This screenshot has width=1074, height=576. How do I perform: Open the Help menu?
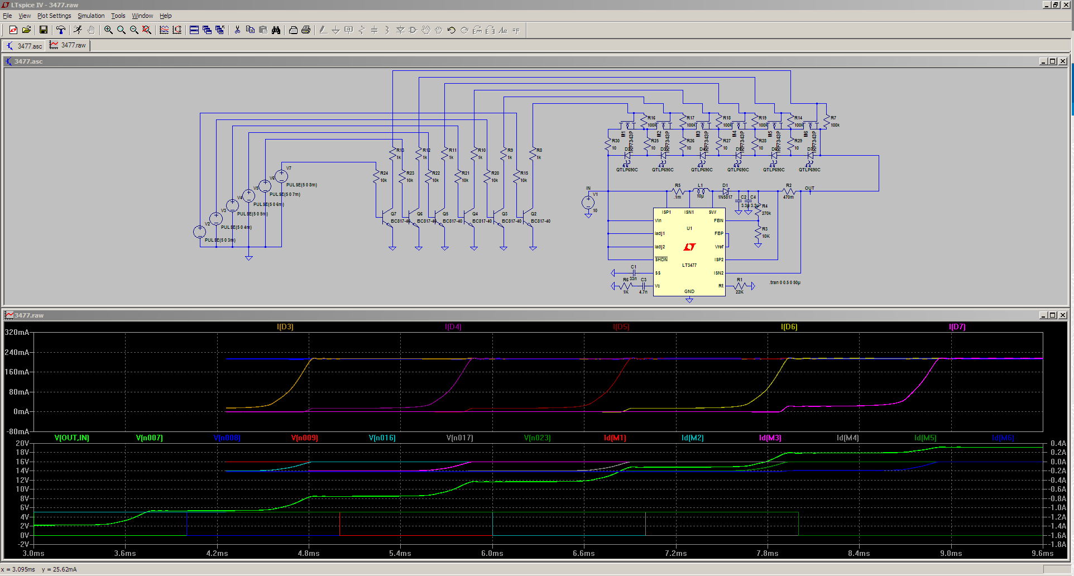click(166, 16)
